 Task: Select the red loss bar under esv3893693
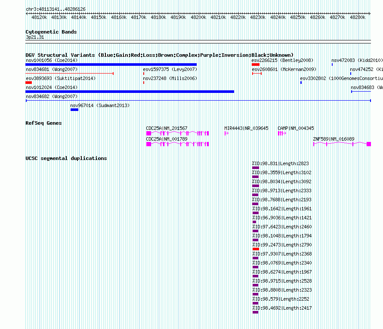[28, 83]
